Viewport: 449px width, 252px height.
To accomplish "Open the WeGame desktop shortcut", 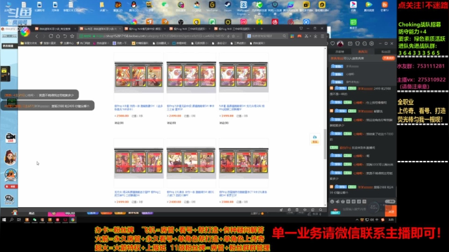I will point(212,6).
